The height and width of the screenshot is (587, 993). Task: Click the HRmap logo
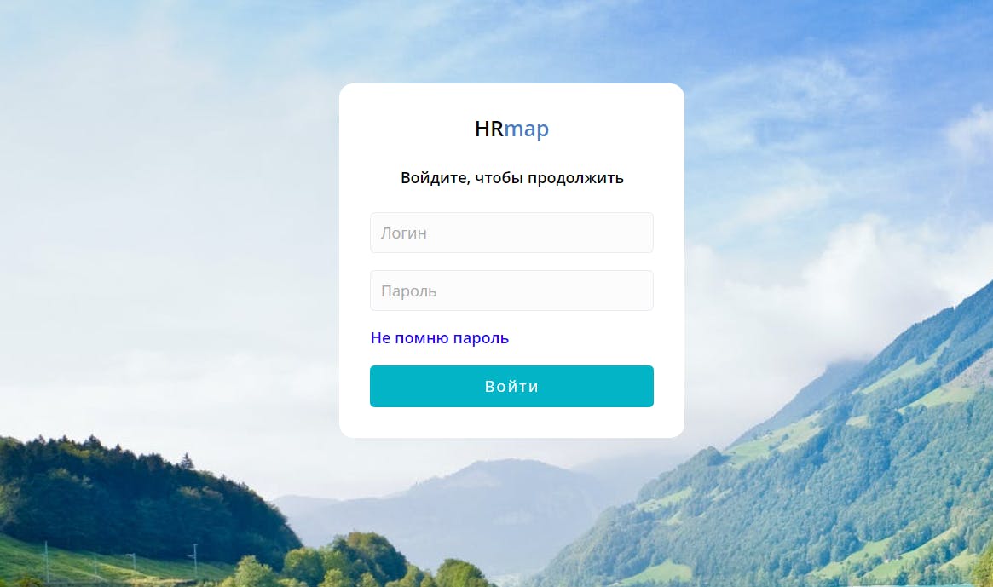coord(511,129)
